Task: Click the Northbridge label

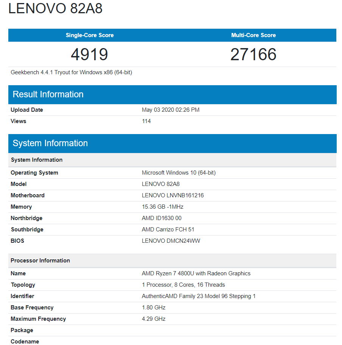Action: tap(26, 218)
